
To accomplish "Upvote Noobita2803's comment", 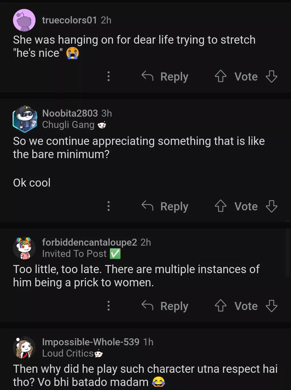I will [x=220, y=206].
